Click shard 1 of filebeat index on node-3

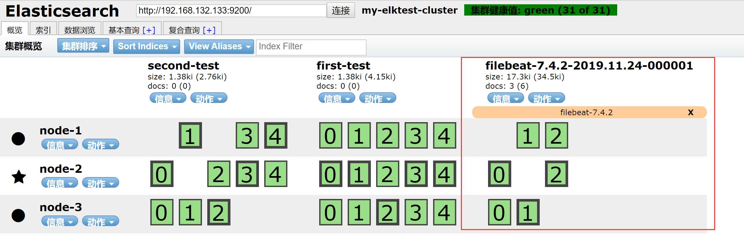coord(528,212)
